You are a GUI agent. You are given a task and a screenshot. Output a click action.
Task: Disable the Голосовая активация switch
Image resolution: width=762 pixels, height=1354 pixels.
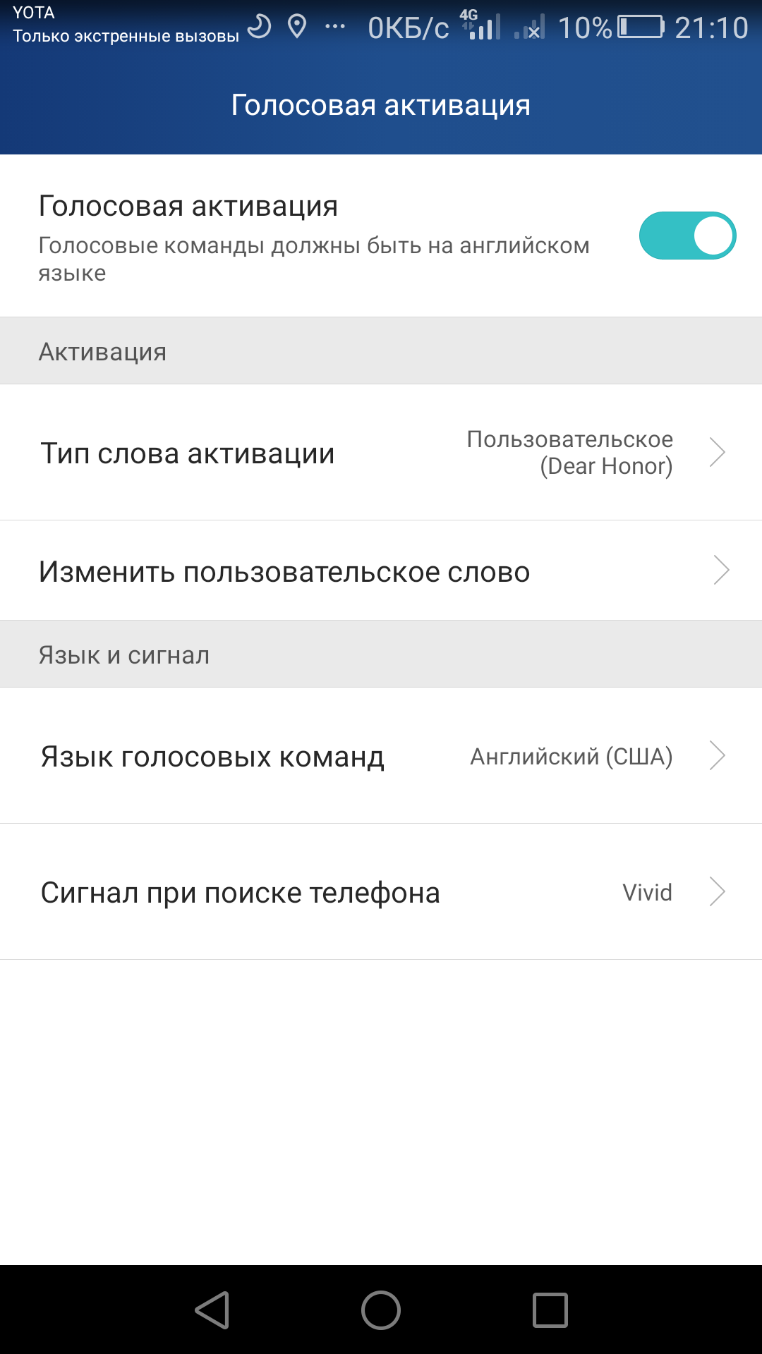(687, 236)
